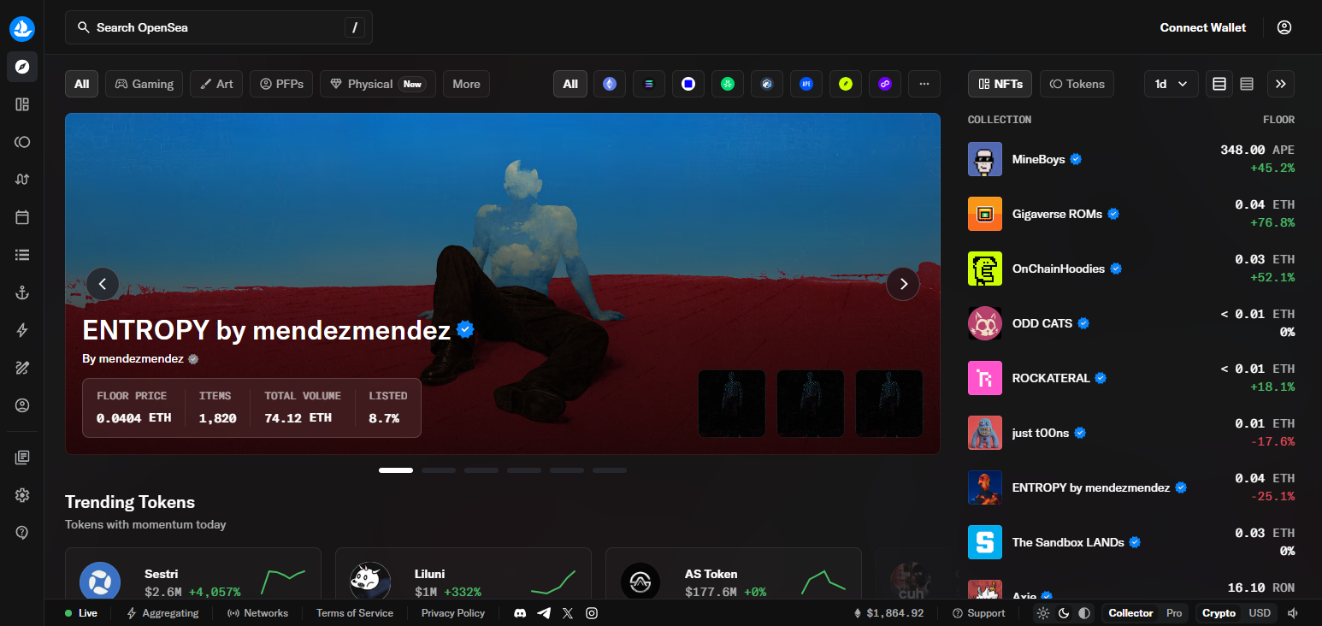Switch the ranking panel to Tokens

[x=1077, y=84]
